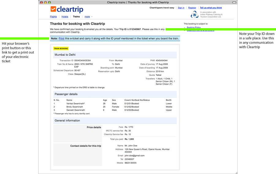Click the 'Price details' label
Screen dimensions: 276x174
(94, 127)
